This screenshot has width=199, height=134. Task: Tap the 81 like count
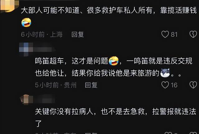pyautogui.click(x=174, y=35)
